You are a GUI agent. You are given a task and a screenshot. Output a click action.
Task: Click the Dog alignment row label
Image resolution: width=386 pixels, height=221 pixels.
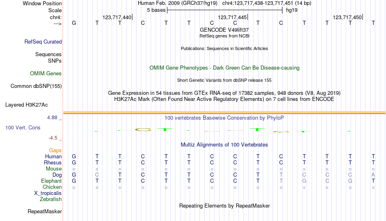[57, 175]
